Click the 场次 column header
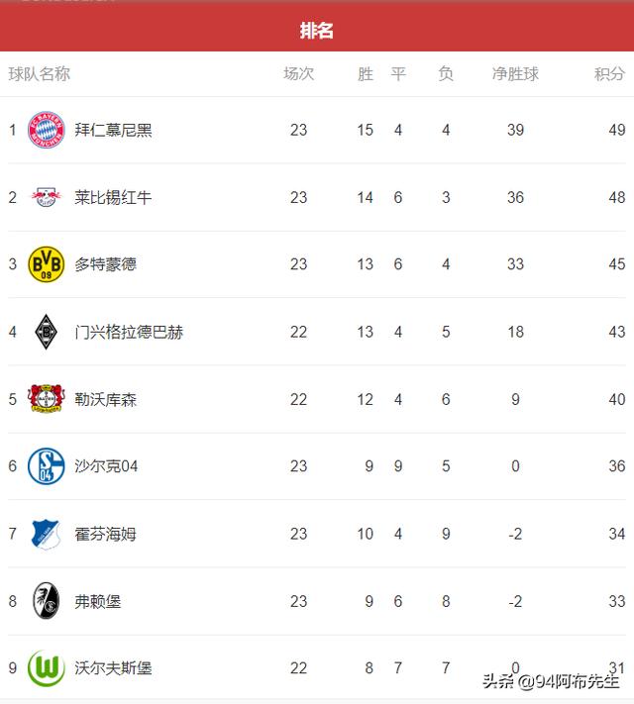This screenshot has height=704, width=634. 299,73
